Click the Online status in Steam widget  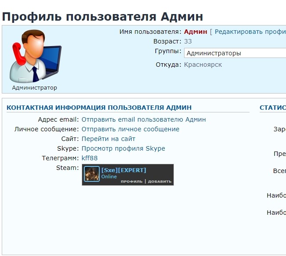(109, 177)
